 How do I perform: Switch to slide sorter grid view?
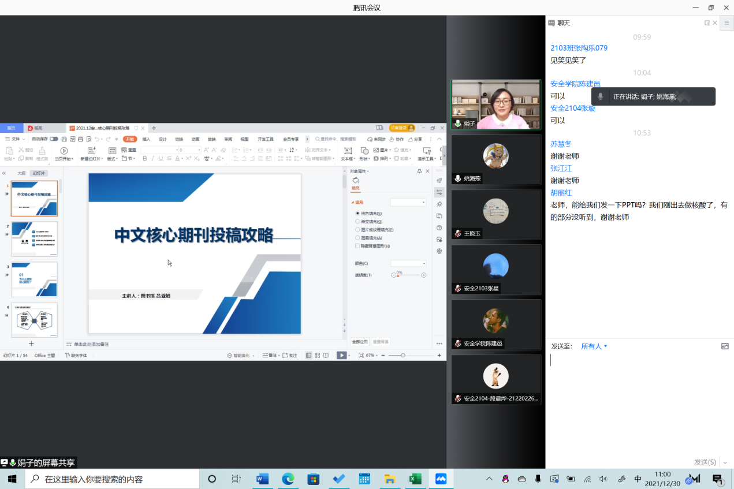[317, 355]
